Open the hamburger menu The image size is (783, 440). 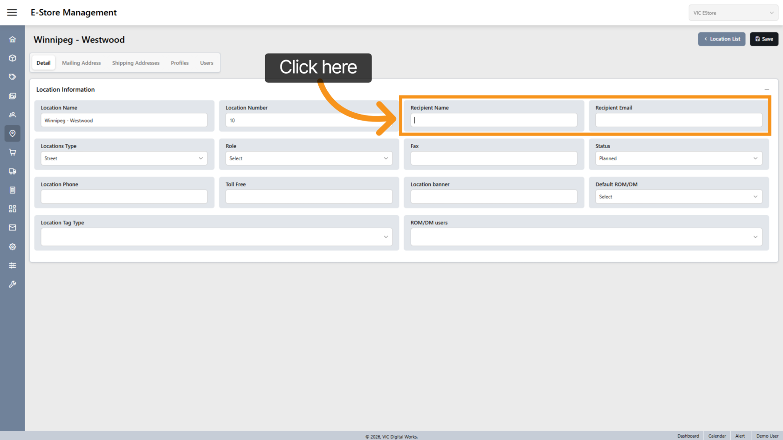point(12,13)
